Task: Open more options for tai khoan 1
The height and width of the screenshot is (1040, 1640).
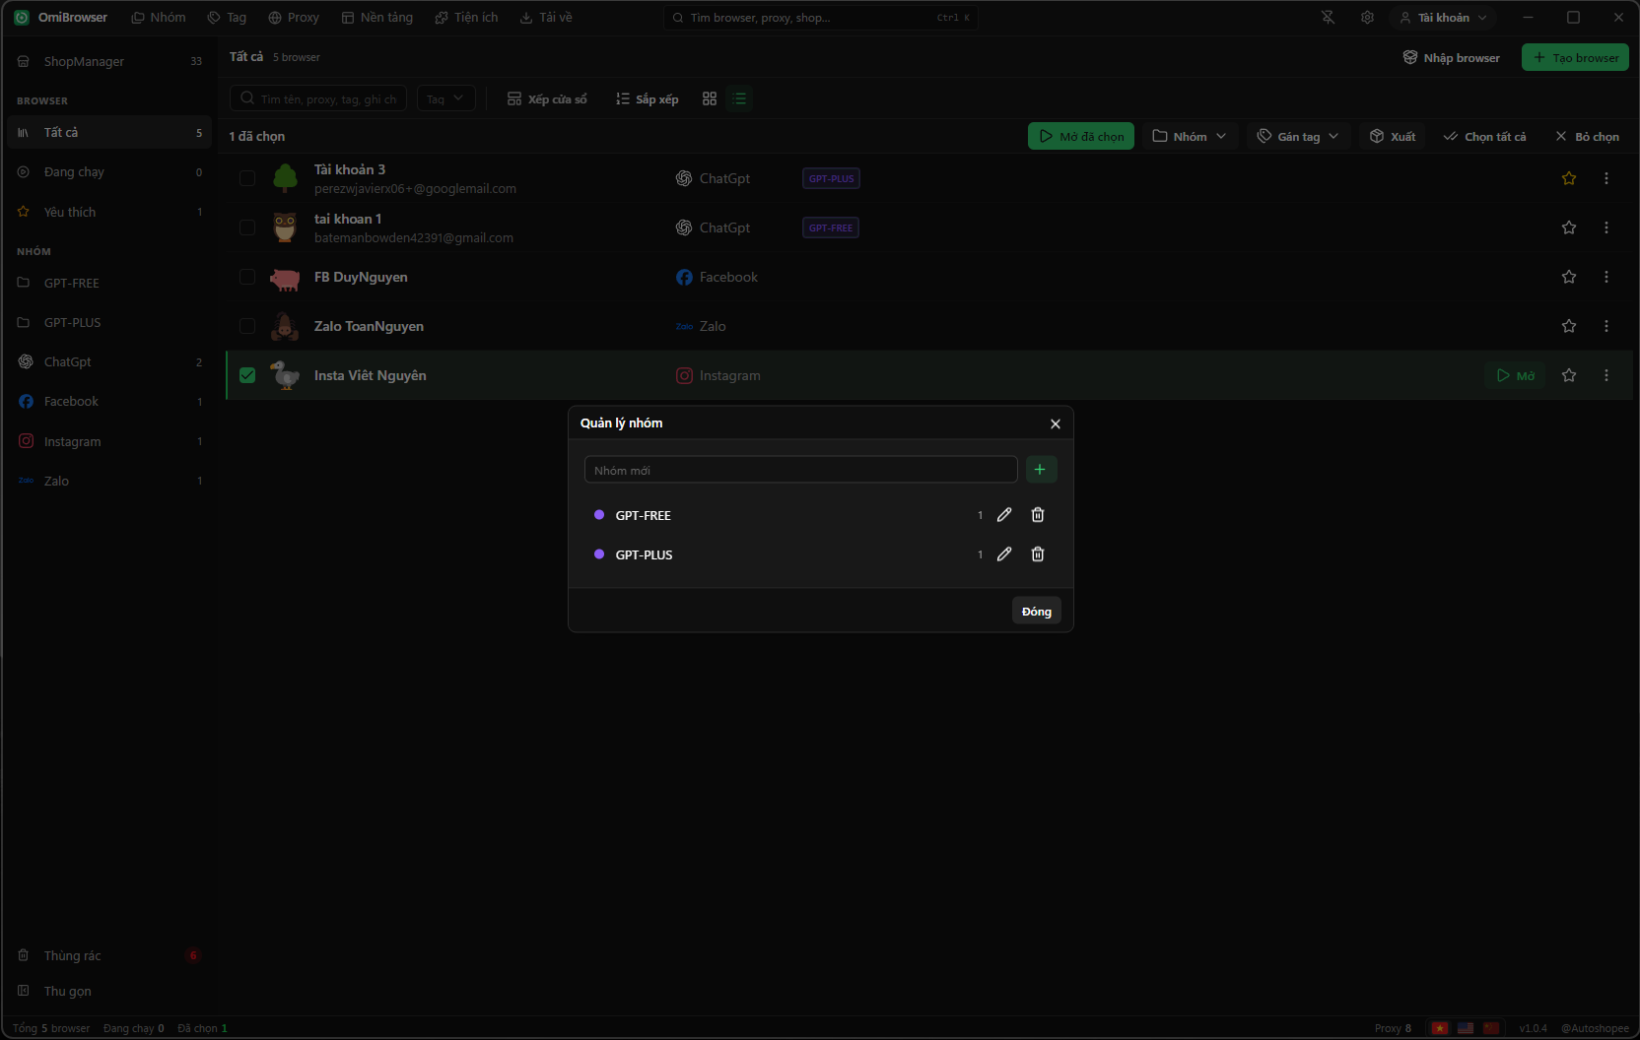Action: point(1606,227)
